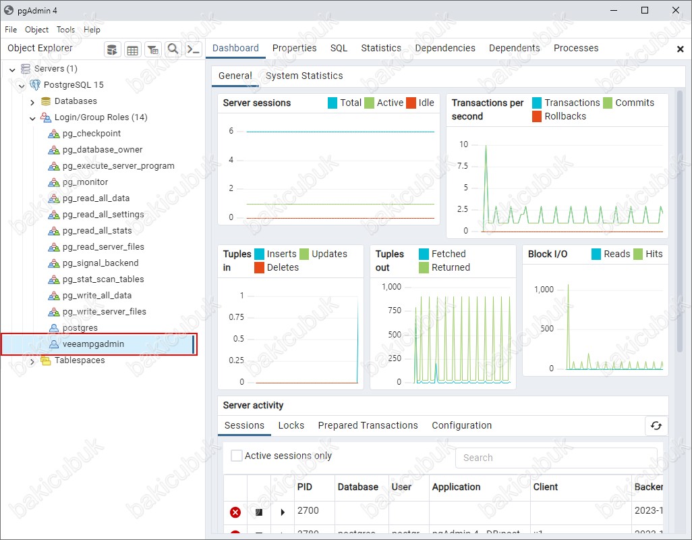692x540 pixels.
Task: Open the Dependents tab
Action: coord(514,48)
